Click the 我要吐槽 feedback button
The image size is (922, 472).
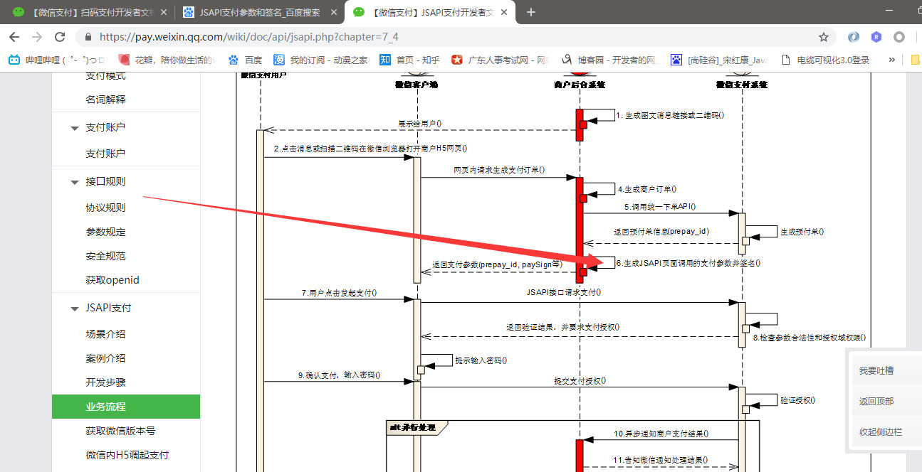tap(886, 370)
